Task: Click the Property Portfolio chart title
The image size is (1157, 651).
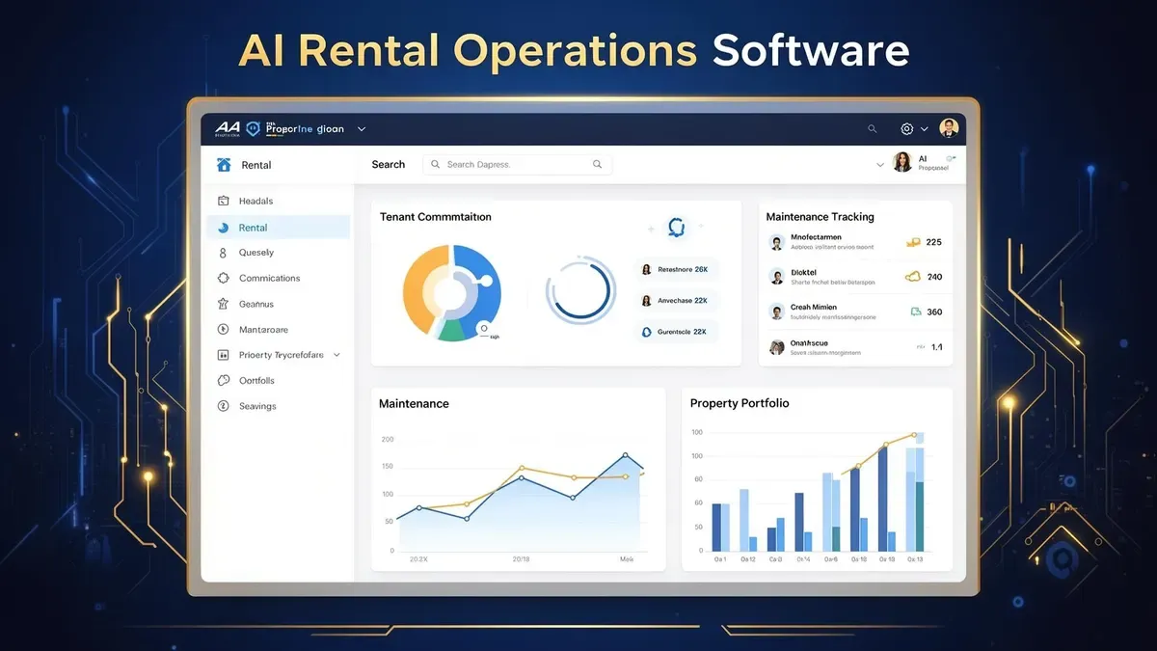Action: click(x=740, y=403)
